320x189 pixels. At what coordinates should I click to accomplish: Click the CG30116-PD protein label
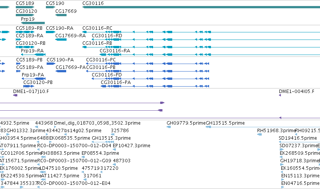coord(107,75)
